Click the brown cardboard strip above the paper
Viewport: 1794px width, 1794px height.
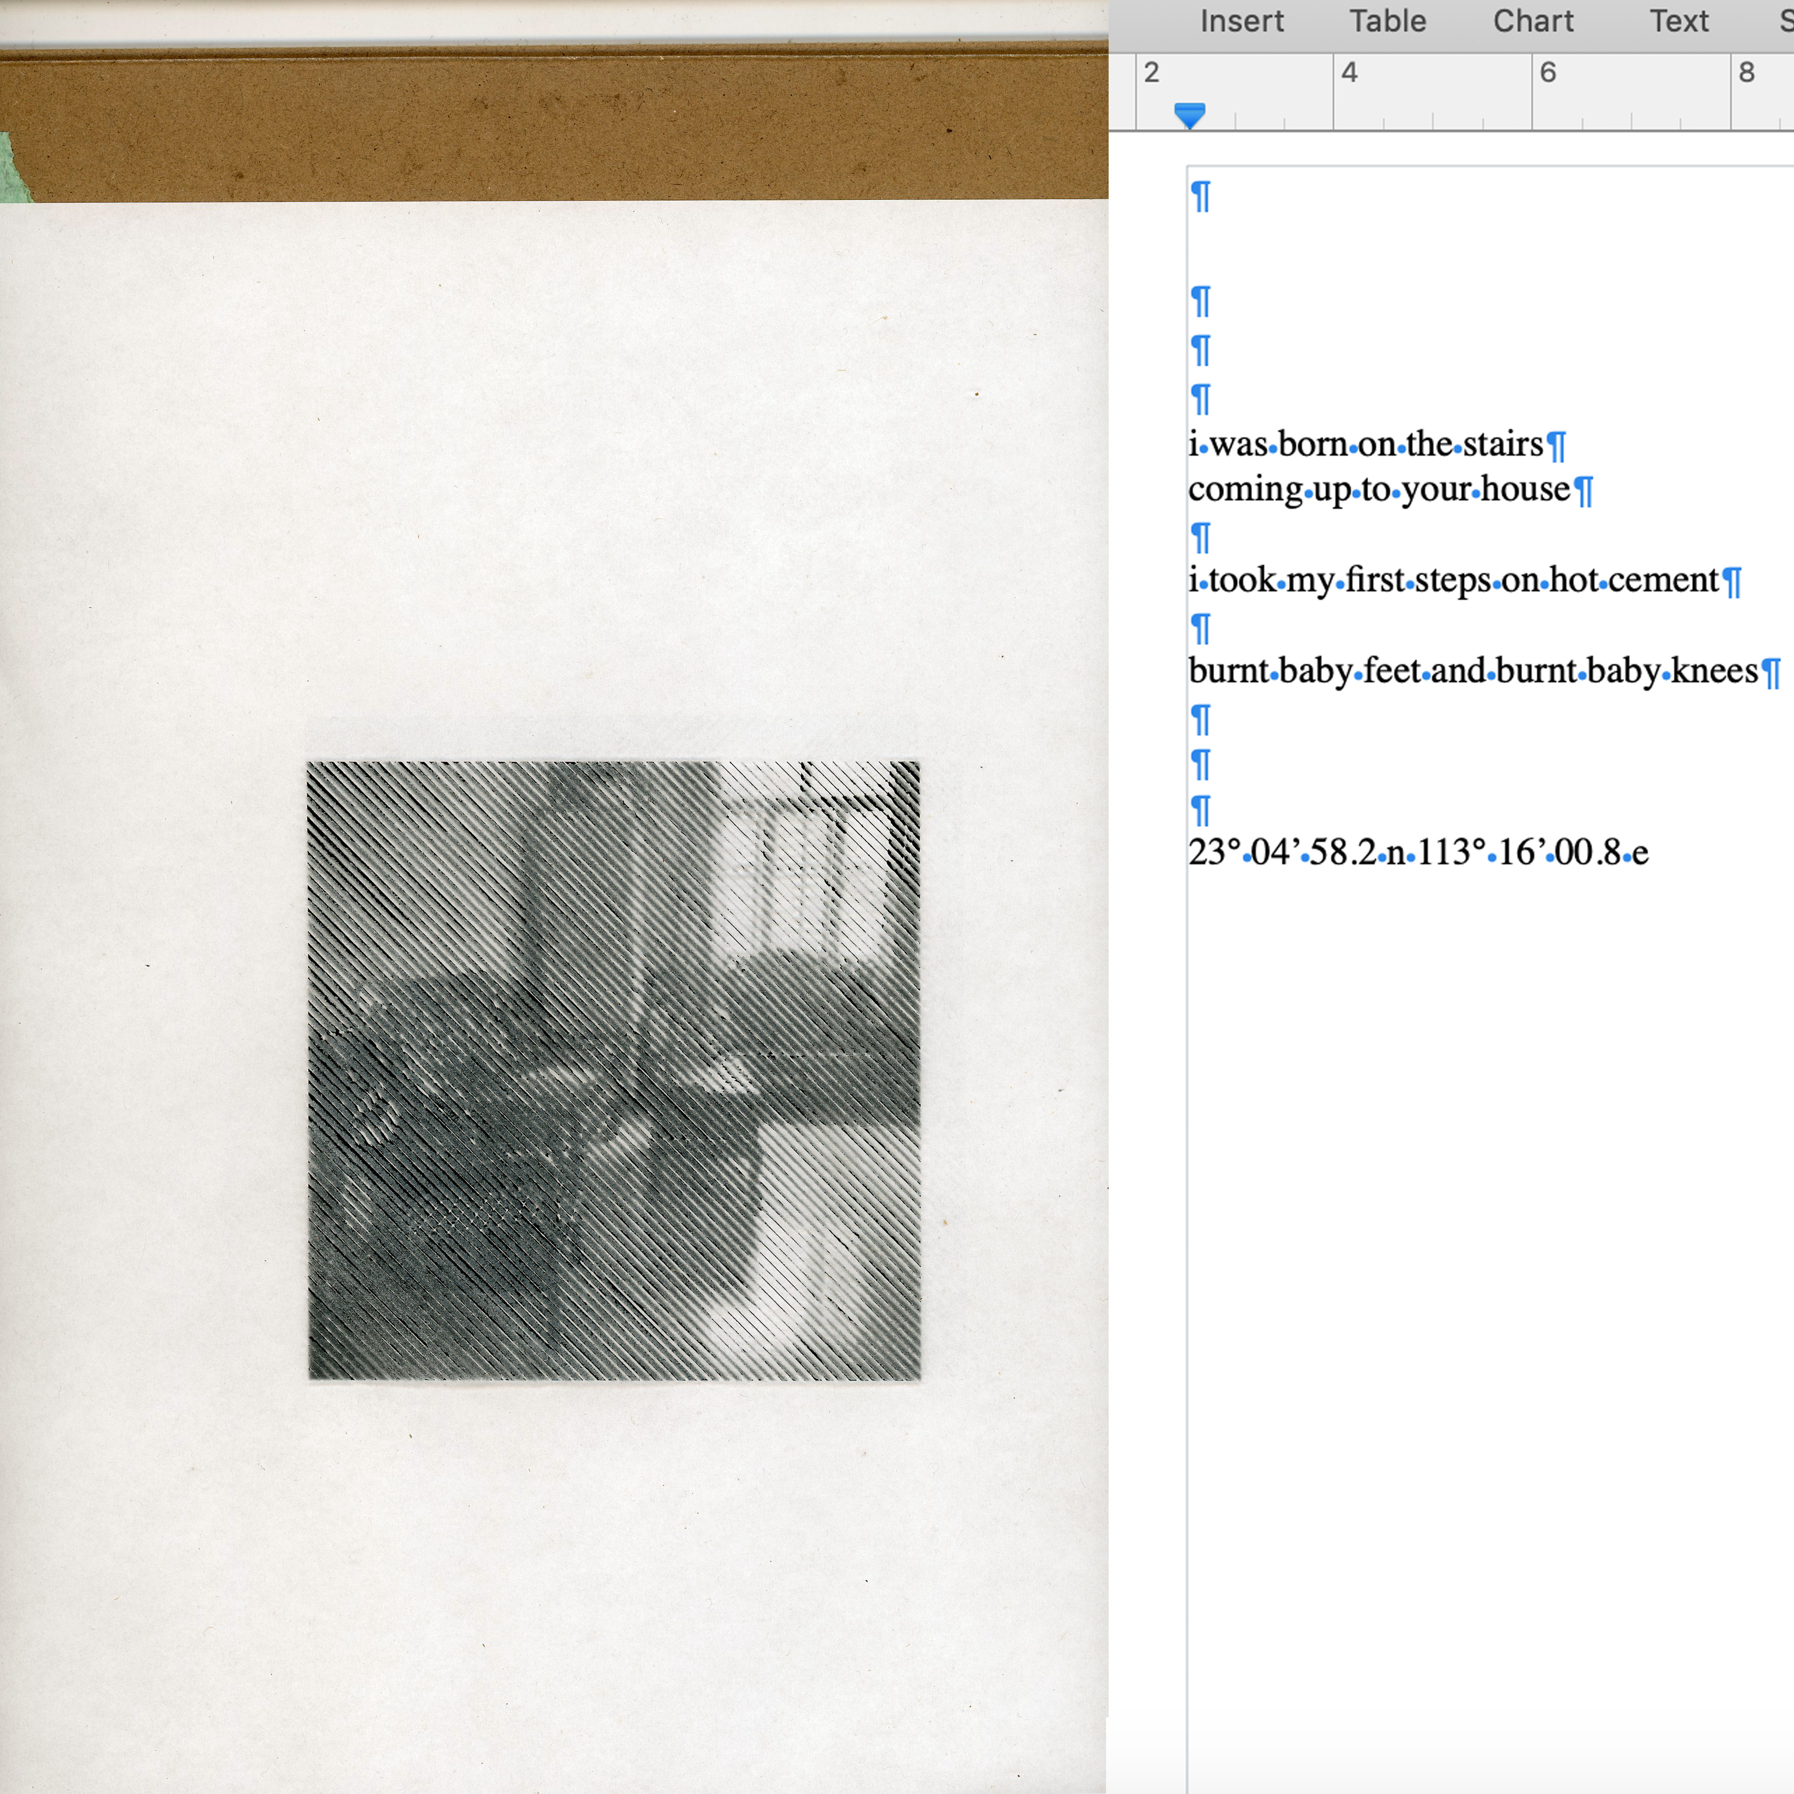tap(557, 125)
